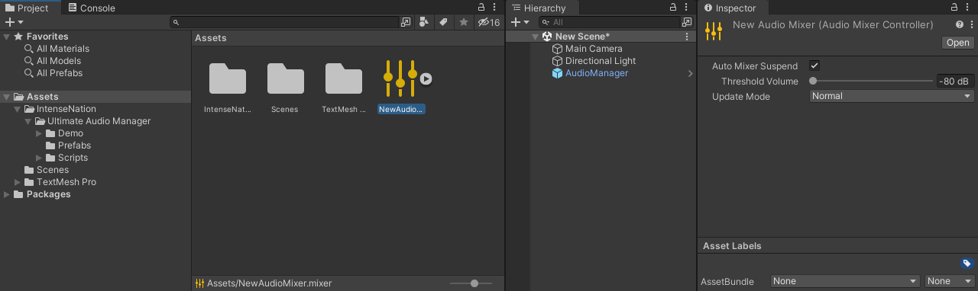Expand the Demo folder in tree

[39, 133]
